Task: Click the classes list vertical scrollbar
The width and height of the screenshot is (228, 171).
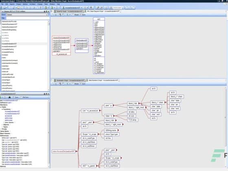Action: coord(48,55)
